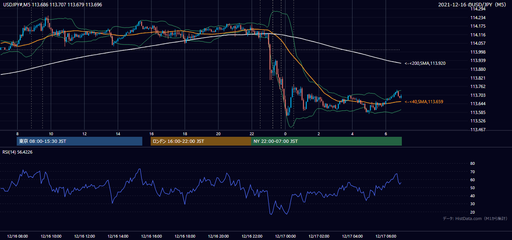Click the HistData.com data source text

pyautogui.click(x=475, y=218)
